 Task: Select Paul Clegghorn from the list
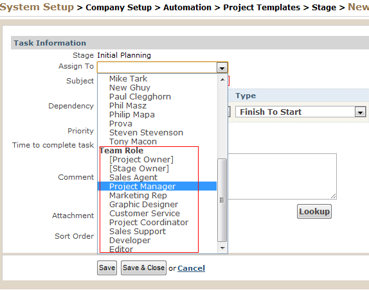(x=157, y=96)
